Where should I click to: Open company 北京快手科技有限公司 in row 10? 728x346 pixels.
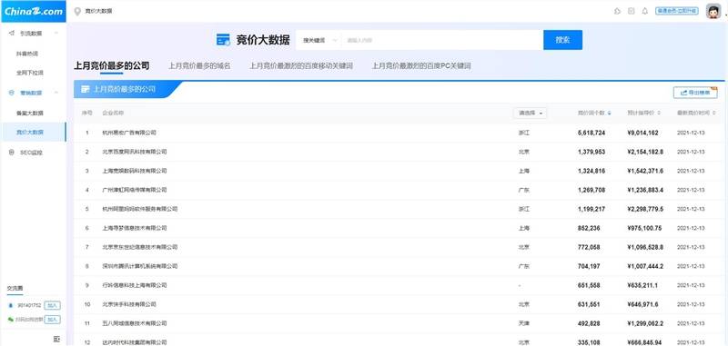click(x=129, y=304)
